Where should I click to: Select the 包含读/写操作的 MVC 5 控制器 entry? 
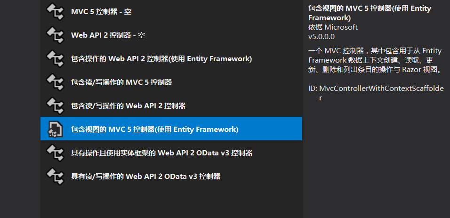[121, 82]
